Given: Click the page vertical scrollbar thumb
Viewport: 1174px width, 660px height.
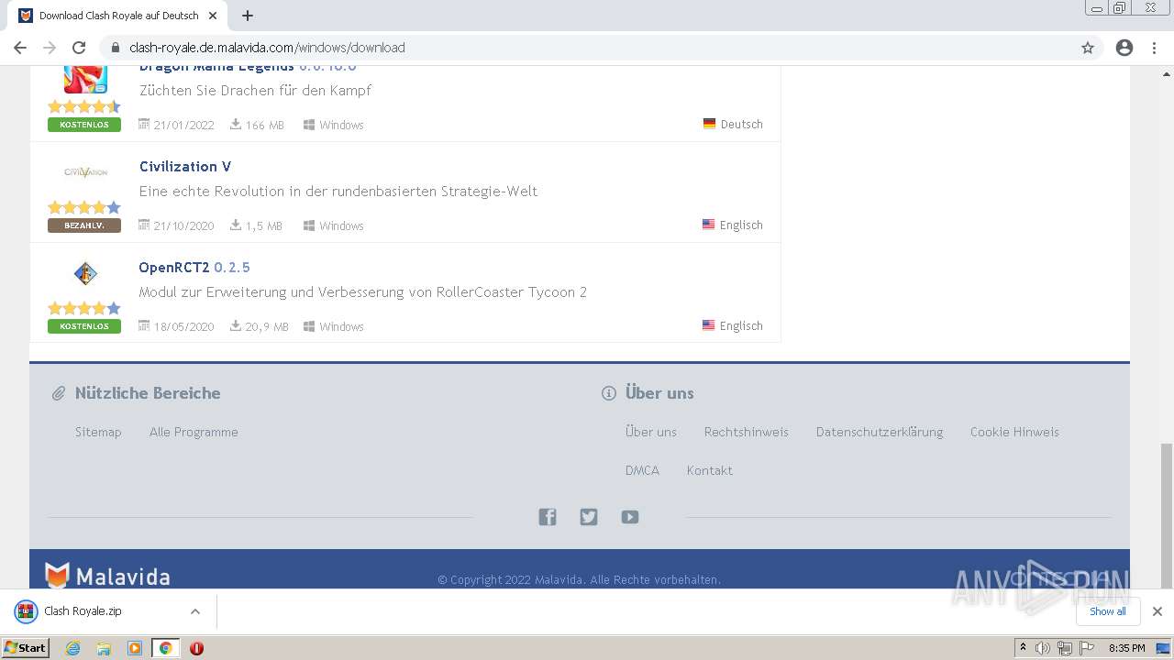Looking at the screenshot, I should coord(1167,515).
